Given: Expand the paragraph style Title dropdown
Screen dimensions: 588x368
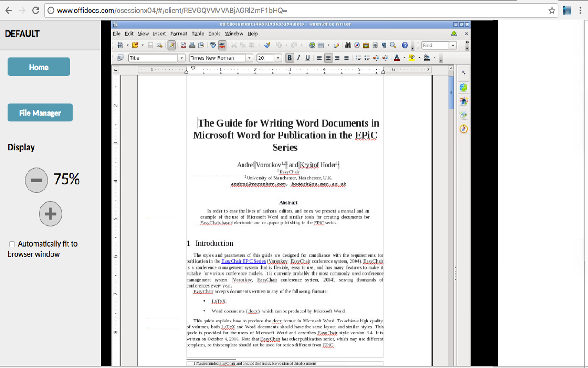Looking at the screenshot, I should (181, 57).
